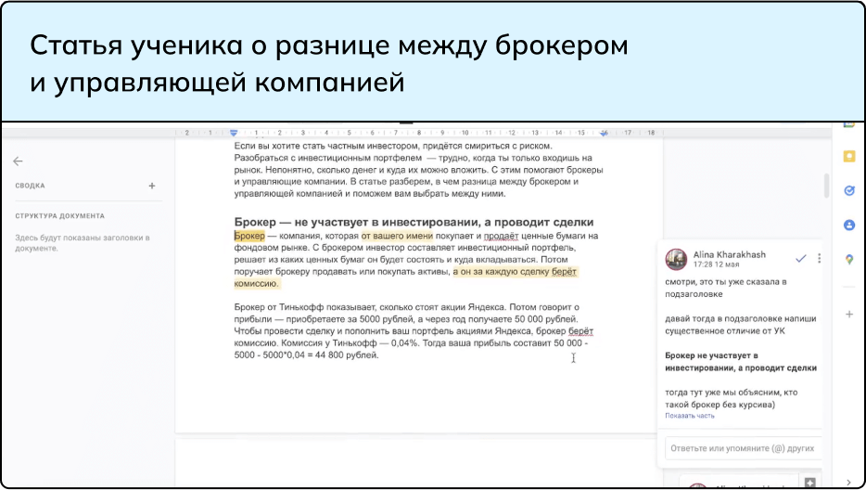Screen dimensions: 866x490
Task: Click the Alina Kharakhash avatar in the comment
Action: [676, 259]
